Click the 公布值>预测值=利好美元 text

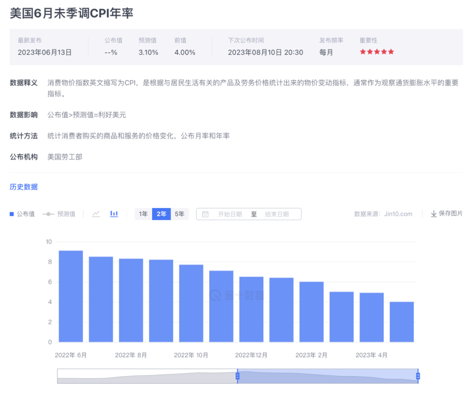pos(87,115)
